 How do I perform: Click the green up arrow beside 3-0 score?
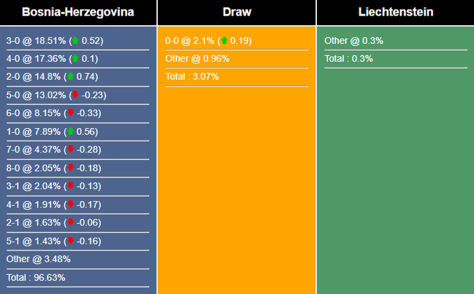click(x=75, y=41)
